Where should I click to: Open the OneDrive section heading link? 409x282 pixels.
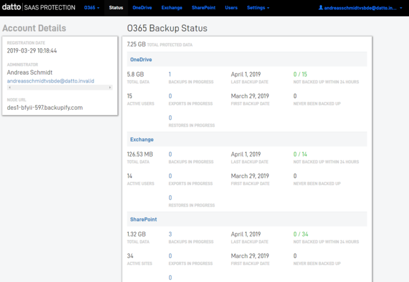pyautogui.click(x=141, y=60)
